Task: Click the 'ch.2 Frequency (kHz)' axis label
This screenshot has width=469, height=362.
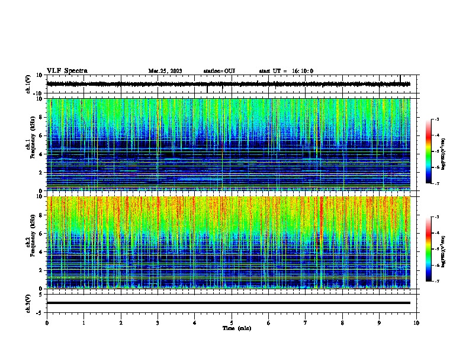Action: (x=31, y=235)
